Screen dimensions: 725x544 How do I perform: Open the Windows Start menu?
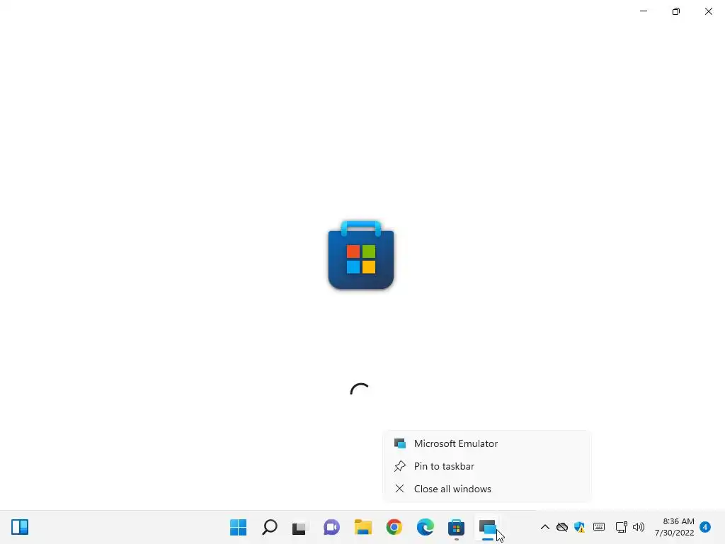point(238,527)
